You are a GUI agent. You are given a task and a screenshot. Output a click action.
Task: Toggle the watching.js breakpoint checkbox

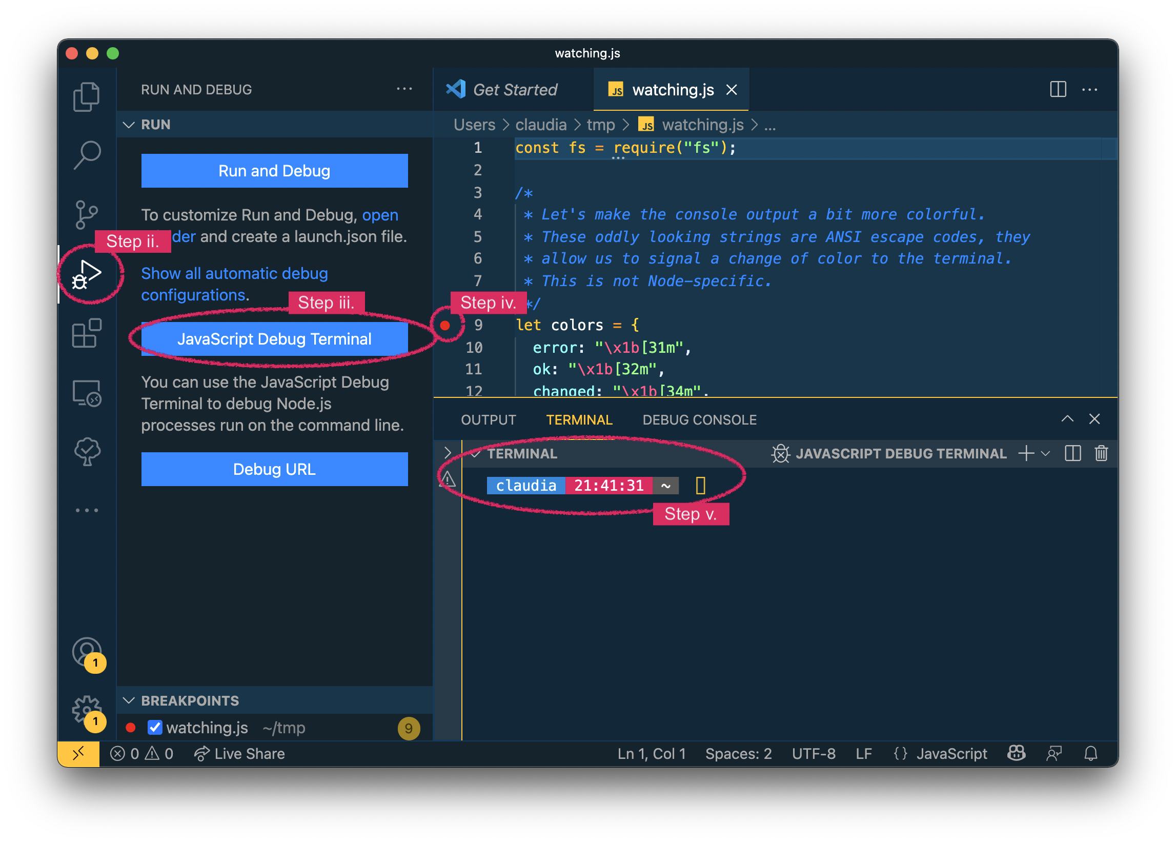155,728
